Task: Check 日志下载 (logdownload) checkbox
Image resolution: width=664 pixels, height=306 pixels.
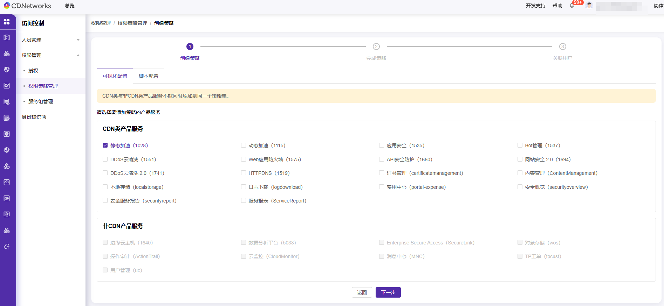Action: [x=244, y=187]
